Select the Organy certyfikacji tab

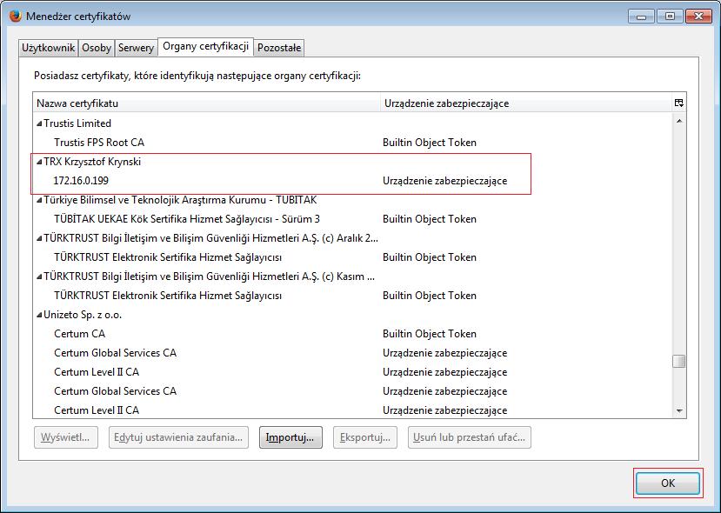pos(205,46)
